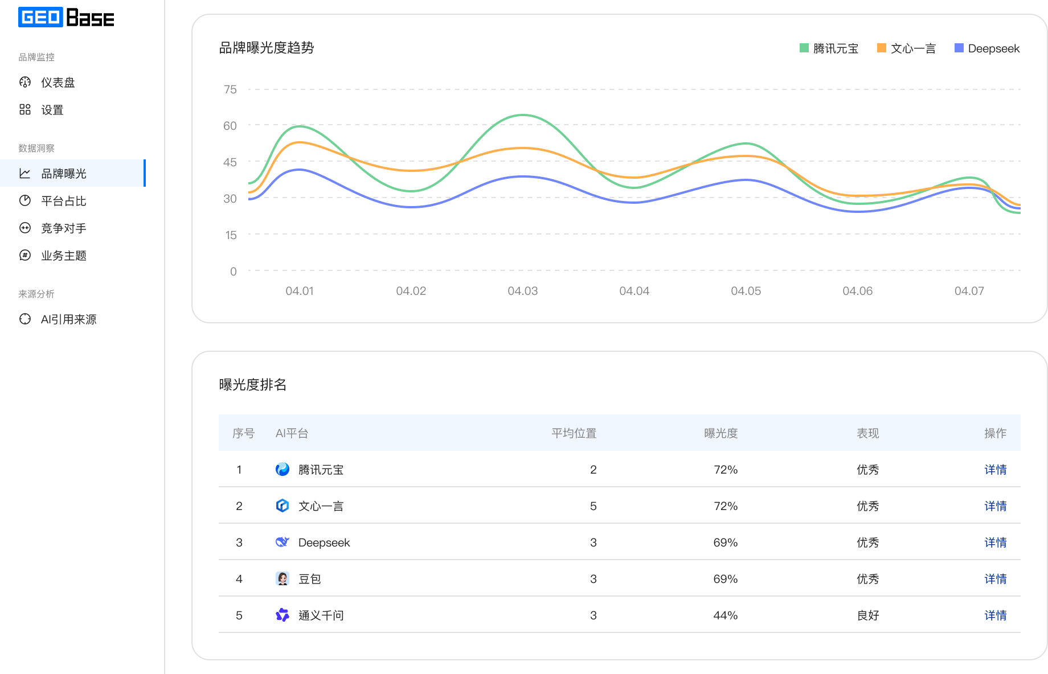This screenshot has width=1048, height=674.
Task: Click the 文心一言 name in the table
Action: [321, 506]
